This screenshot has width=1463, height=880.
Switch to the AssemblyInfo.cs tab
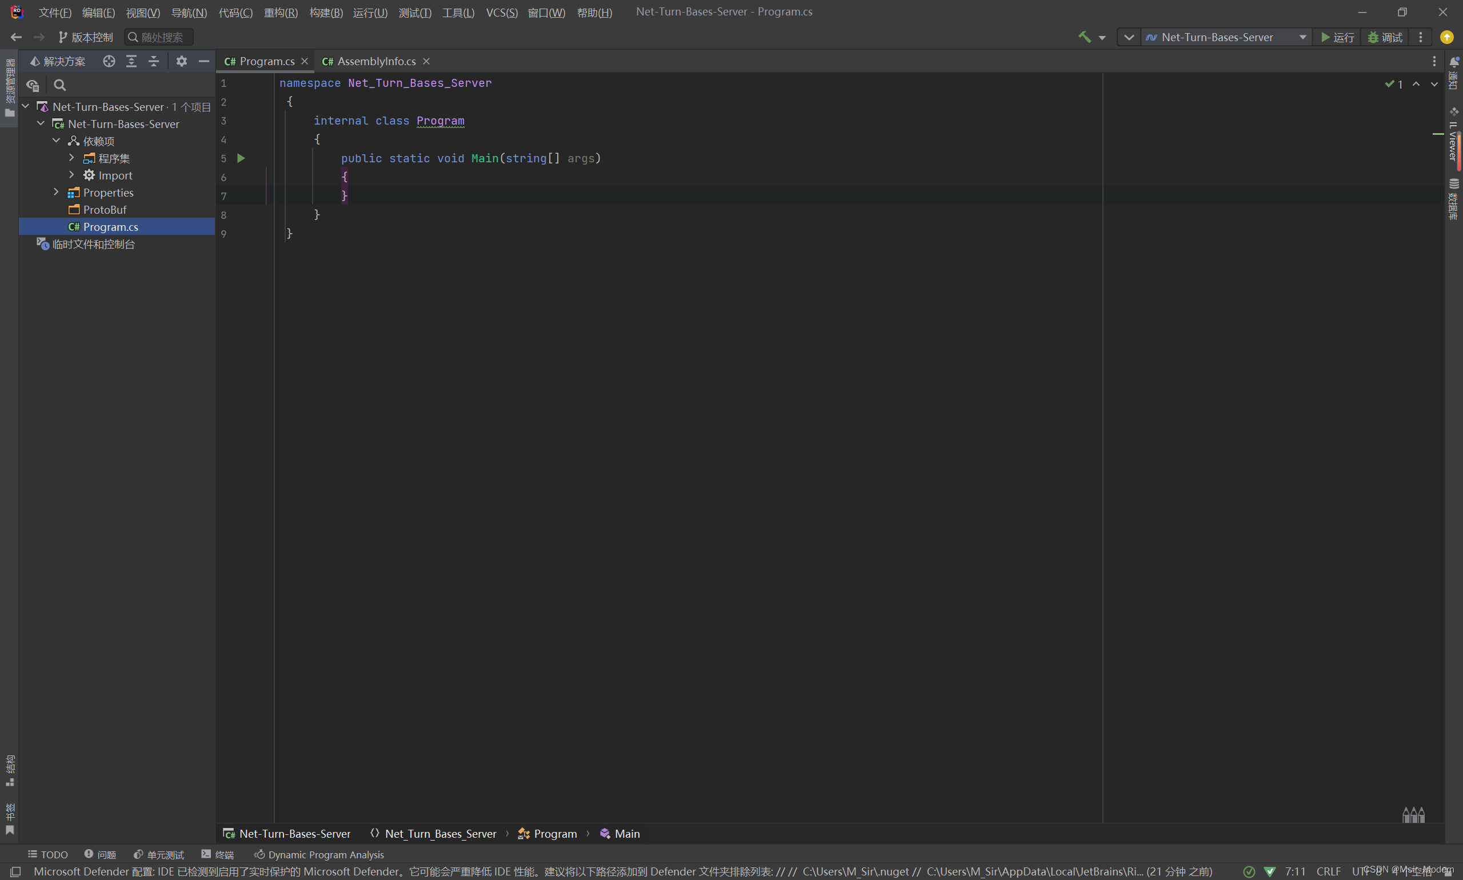376,61
